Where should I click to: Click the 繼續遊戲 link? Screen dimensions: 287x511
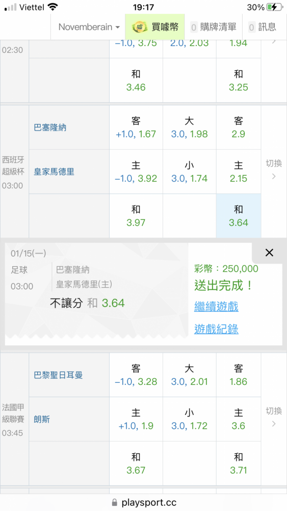[x=216, y=307]
